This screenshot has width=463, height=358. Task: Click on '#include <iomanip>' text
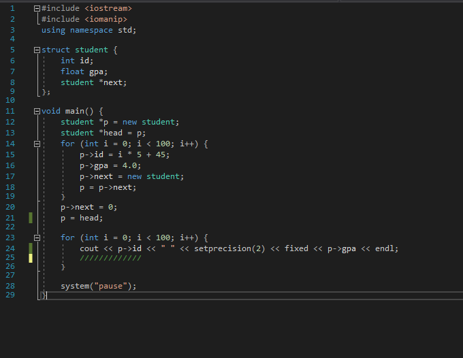pos(84,19)
